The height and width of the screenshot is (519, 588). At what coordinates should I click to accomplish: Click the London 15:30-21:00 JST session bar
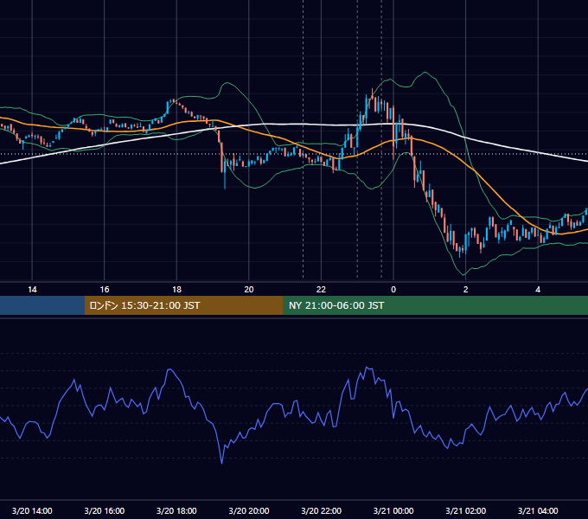tap(183, 305)
